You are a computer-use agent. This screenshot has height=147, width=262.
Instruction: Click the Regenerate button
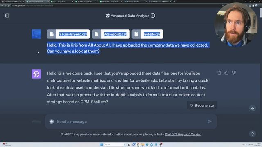(x=202, y=105)
